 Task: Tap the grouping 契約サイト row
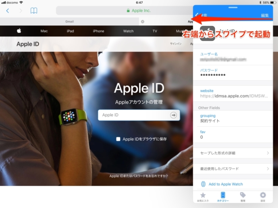point(233,118)
